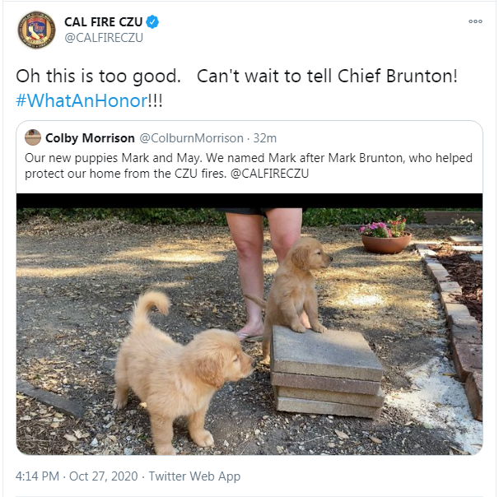Image resolution: width=499 pixels, height=497 pixels.
Task: Open Colby Morrison's display name
Action: [x=90, y=138]
